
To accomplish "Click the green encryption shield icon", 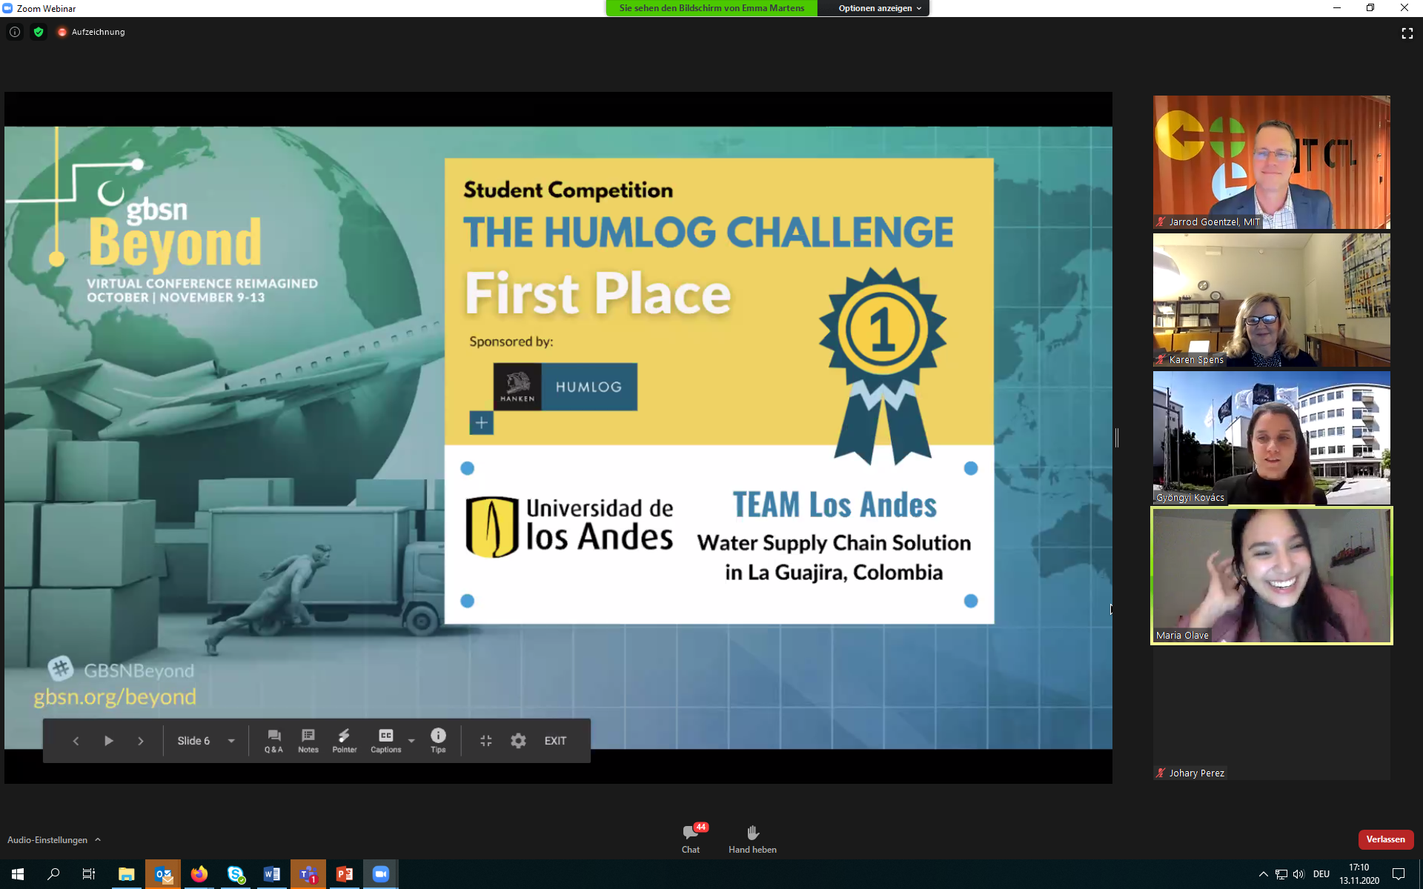I will click(39, 32).
